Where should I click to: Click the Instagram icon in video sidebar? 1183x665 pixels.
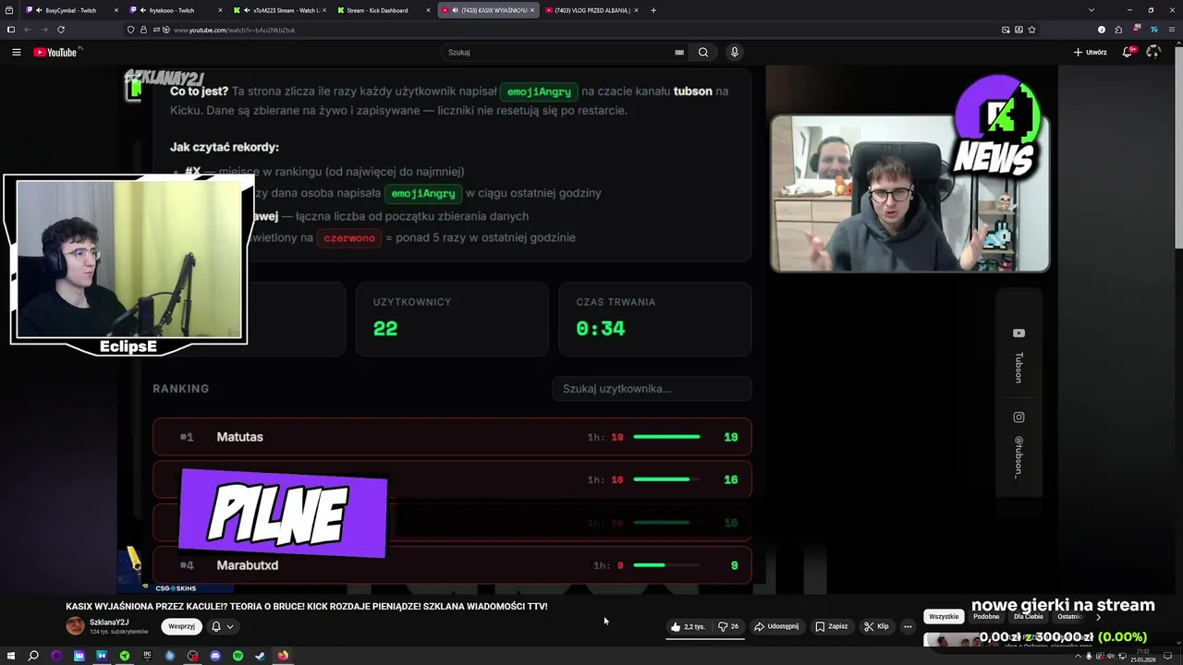[x=1018, y=417]
